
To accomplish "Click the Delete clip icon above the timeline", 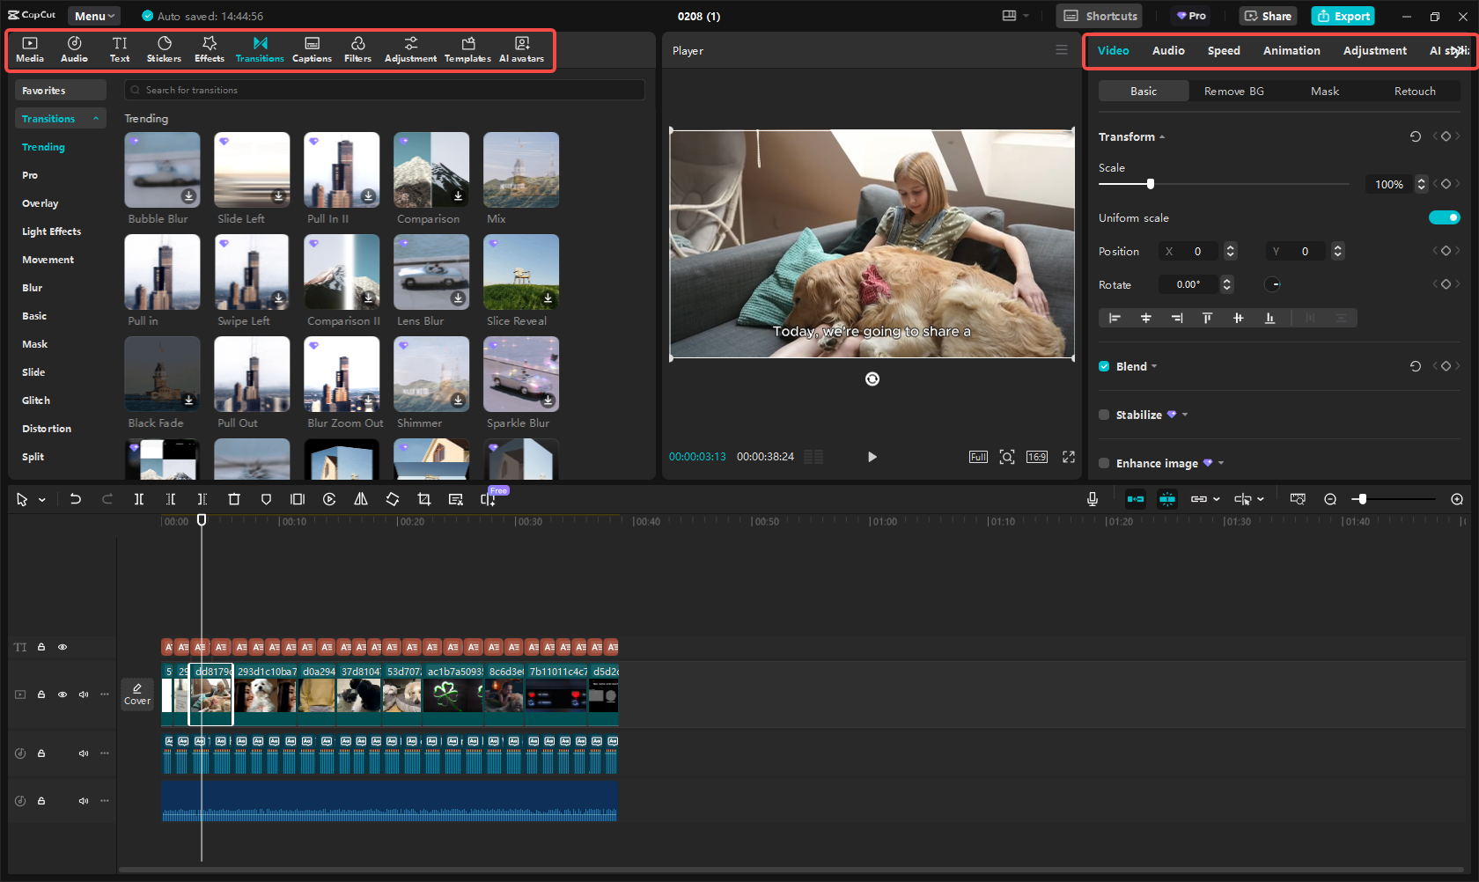I will pyautogui.click(x=233, y=499).
